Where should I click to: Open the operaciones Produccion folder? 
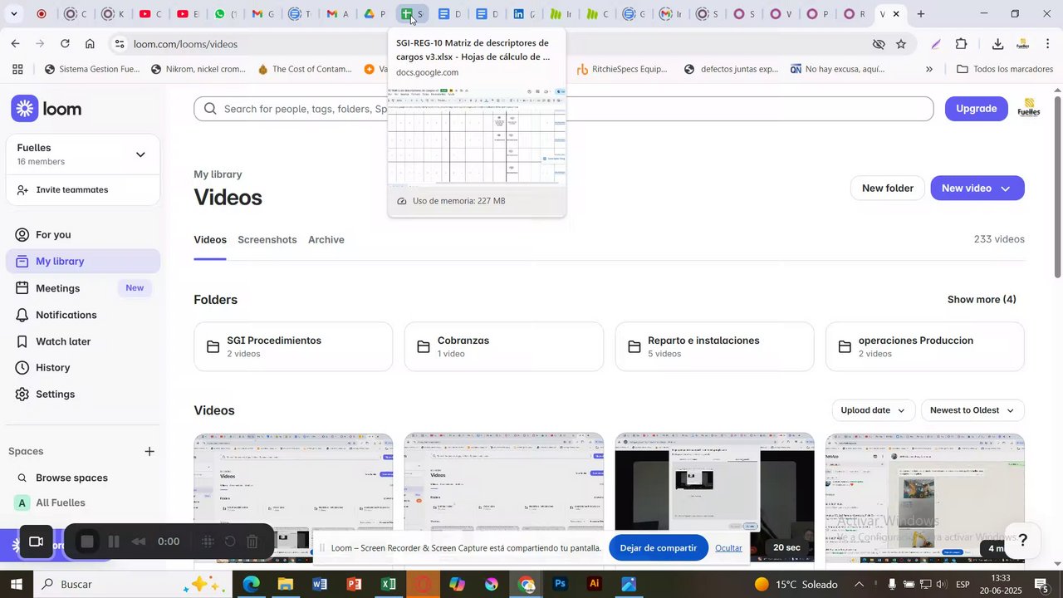[925, 346]
